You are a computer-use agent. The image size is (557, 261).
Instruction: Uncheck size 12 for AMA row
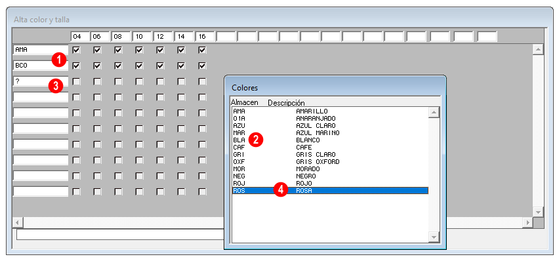click(x=160, y=50)
